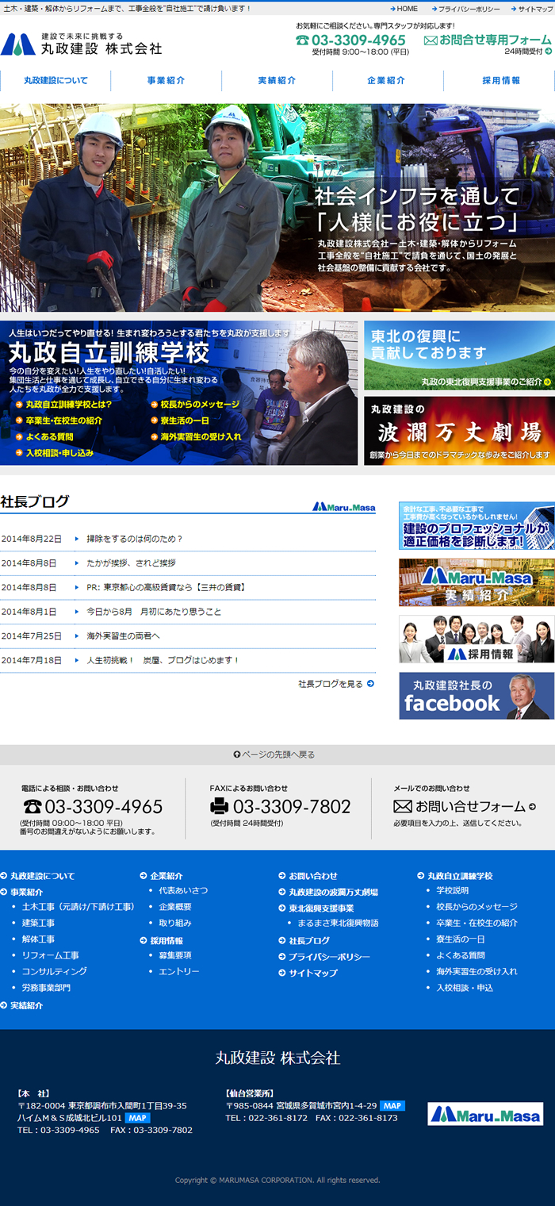Click the 波瀾万丈劇場 banner
The height and width of the screenshot is (1206, 555).
(x=459, y=431)
